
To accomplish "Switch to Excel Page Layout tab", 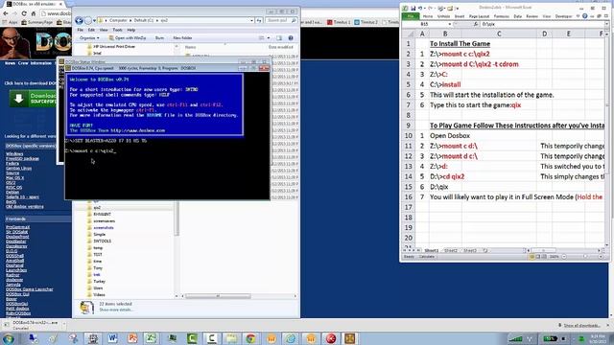I will pyautogui.click(x=480, y=16).
